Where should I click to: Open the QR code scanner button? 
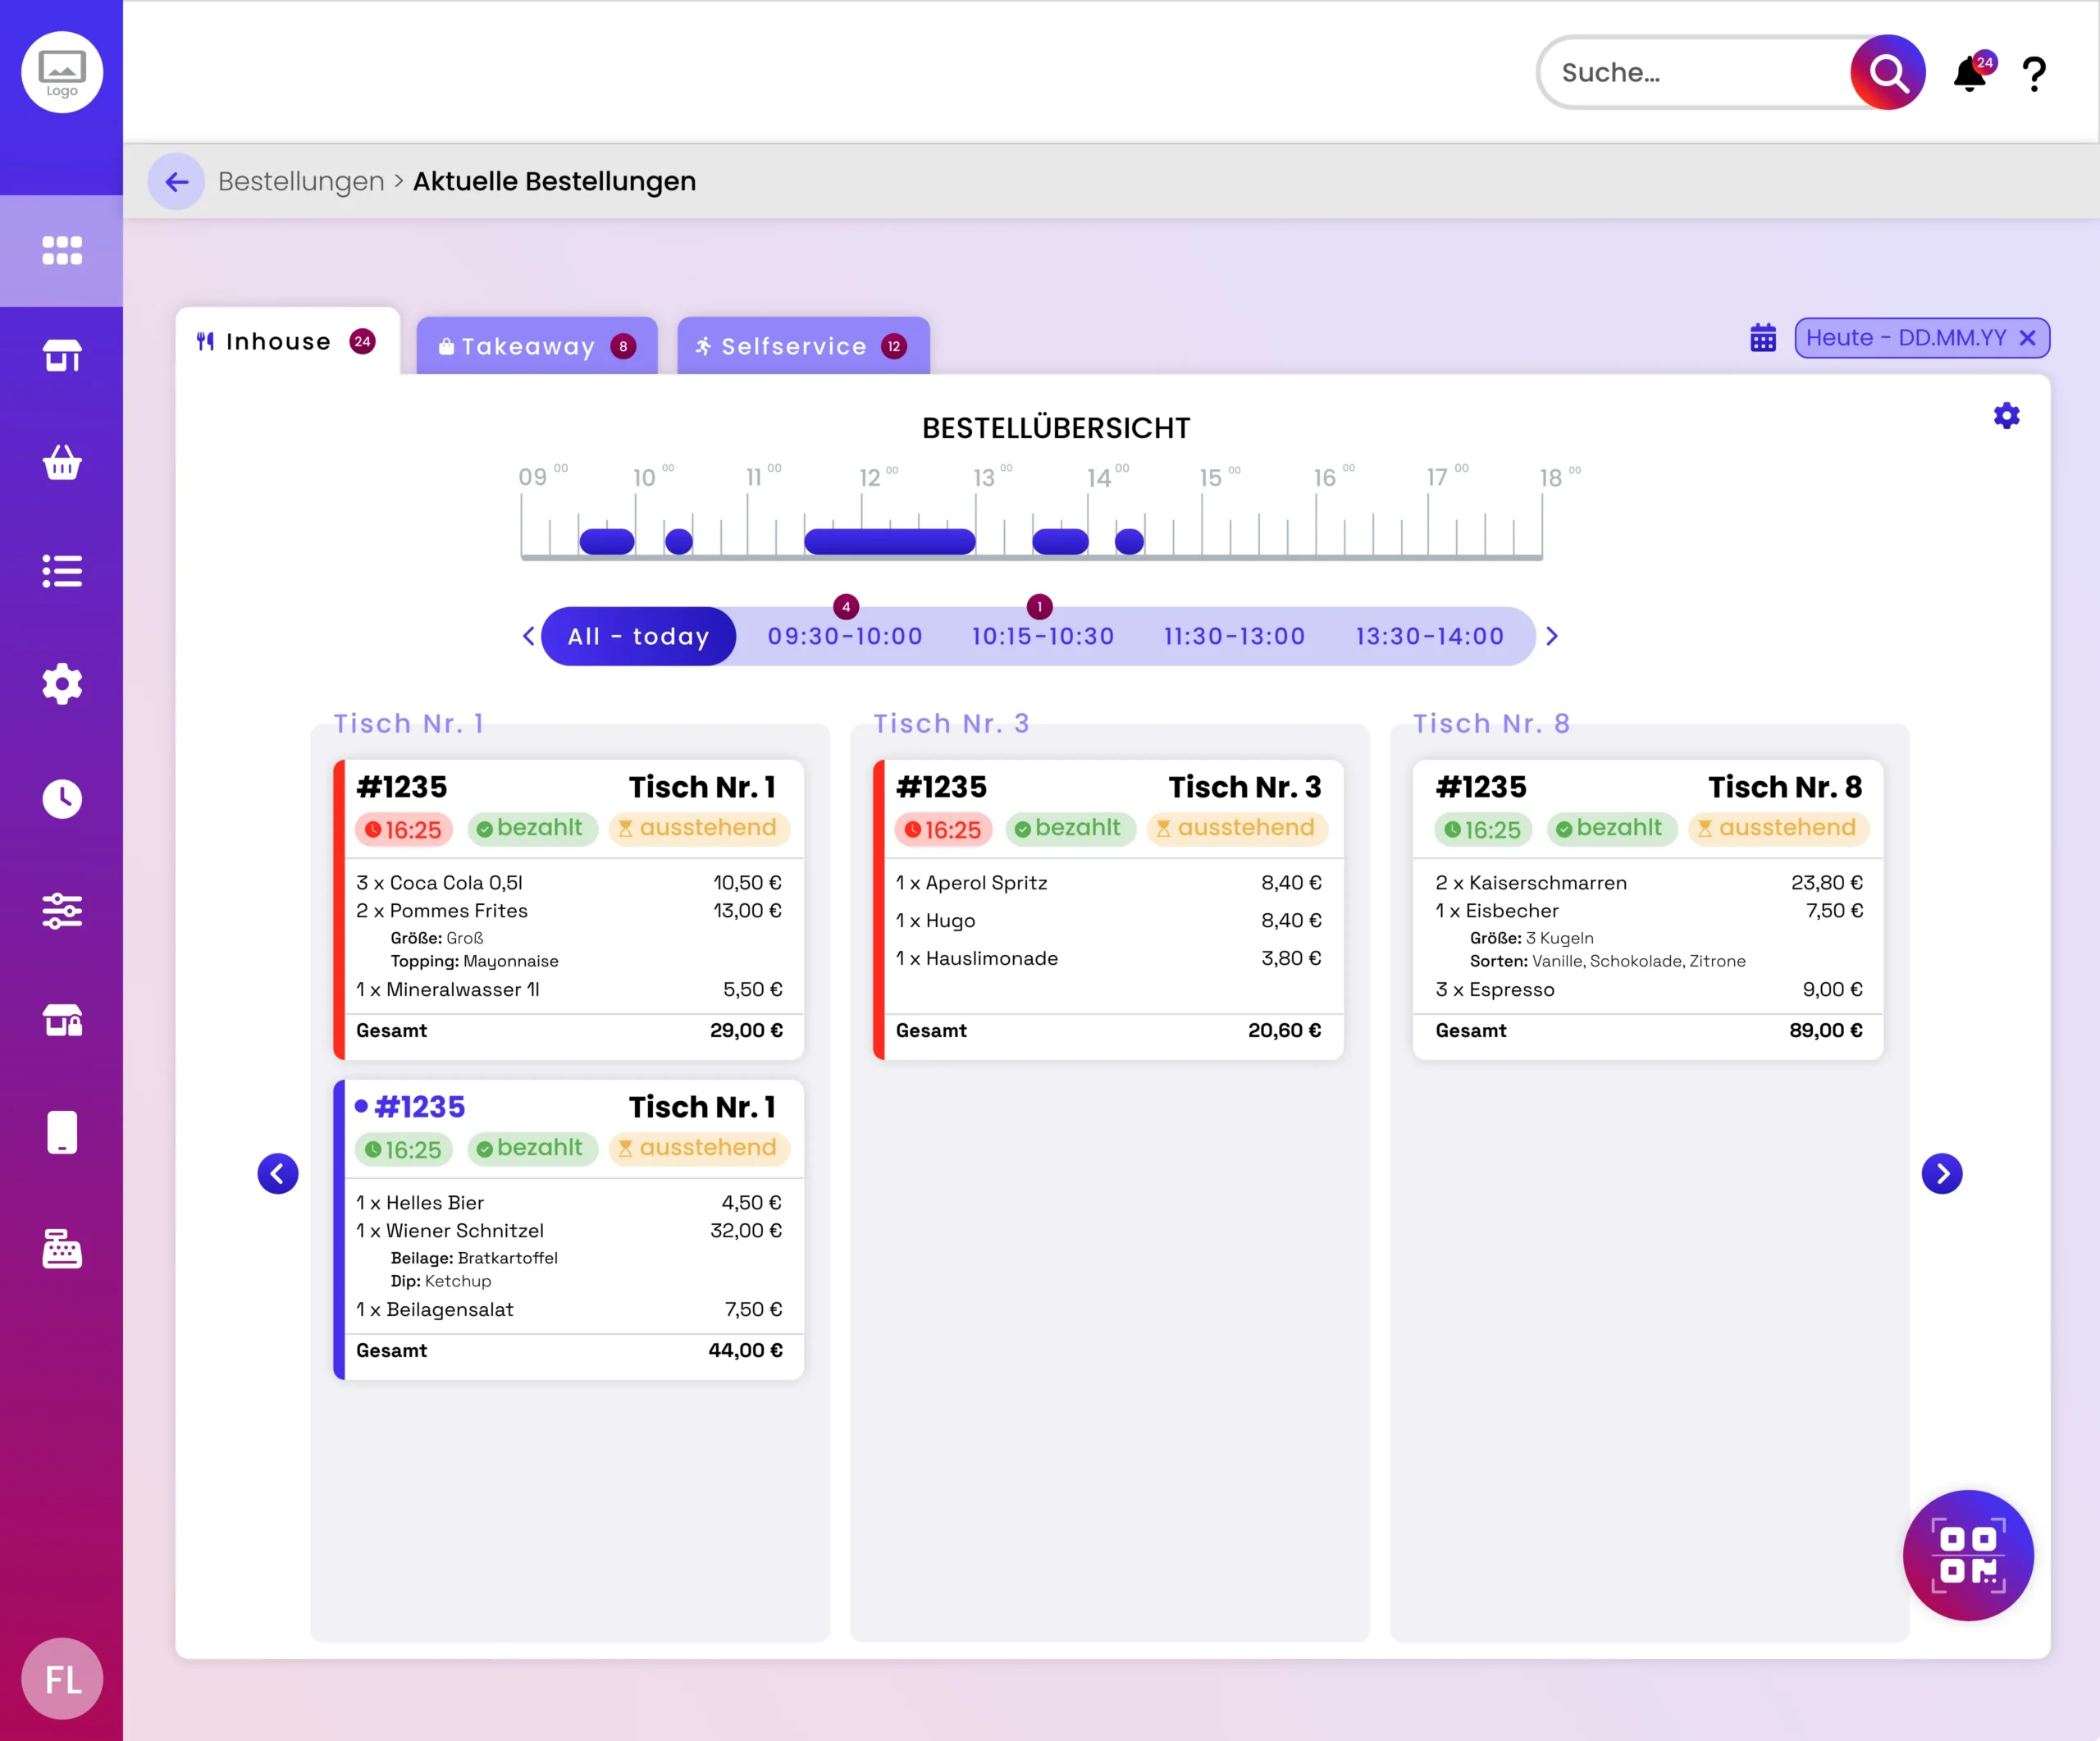click(x=1967, y=1555)
